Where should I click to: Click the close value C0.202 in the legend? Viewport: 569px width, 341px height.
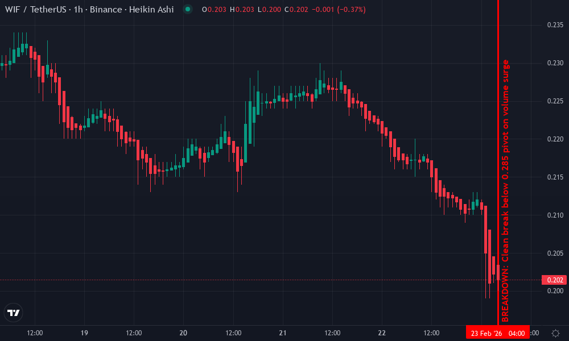pyautogui.click(x=296, y=10)
